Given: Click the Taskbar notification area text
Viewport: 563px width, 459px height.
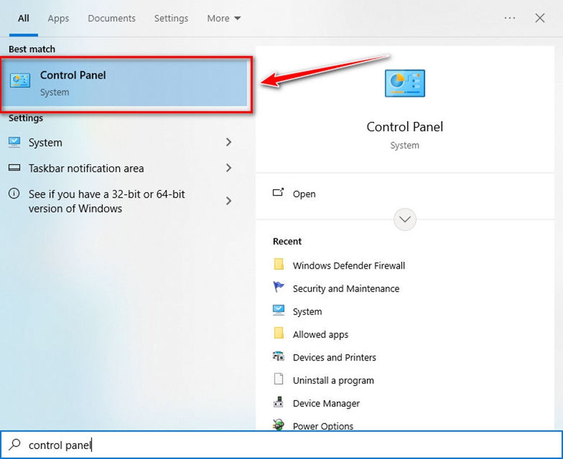Looking at the screenshot, I should point(86,168).
